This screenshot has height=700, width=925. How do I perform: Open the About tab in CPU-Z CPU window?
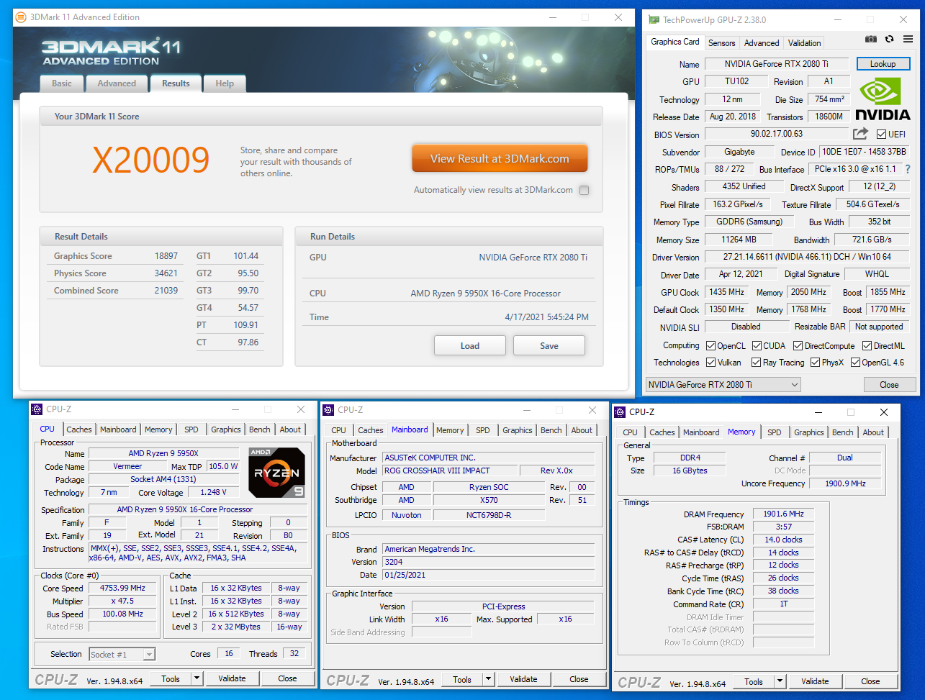click(290, 429)
